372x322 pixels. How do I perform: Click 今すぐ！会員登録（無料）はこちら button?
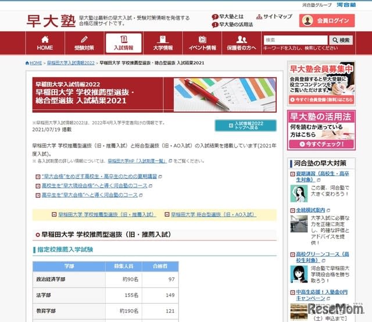tap(321, 99)
